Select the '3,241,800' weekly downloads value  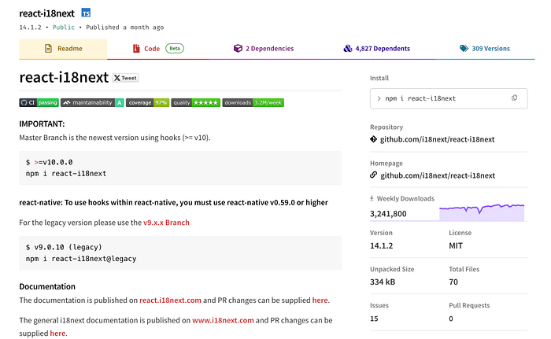point(388,214)
